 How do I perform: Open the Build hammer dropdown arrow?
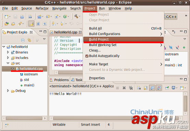80,17
